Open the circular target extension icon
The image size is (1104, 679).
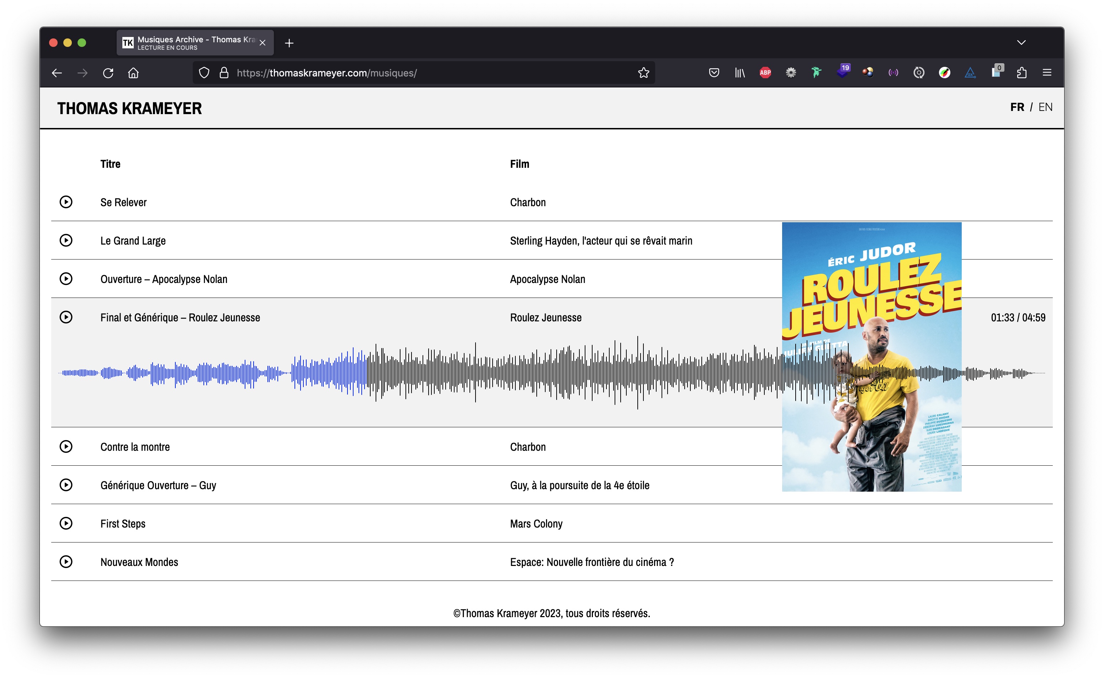pos(919,73)
